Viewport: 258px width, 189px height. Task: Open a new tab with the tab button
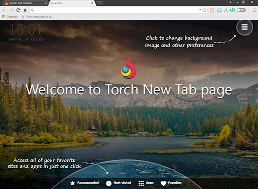pos(100,3)
